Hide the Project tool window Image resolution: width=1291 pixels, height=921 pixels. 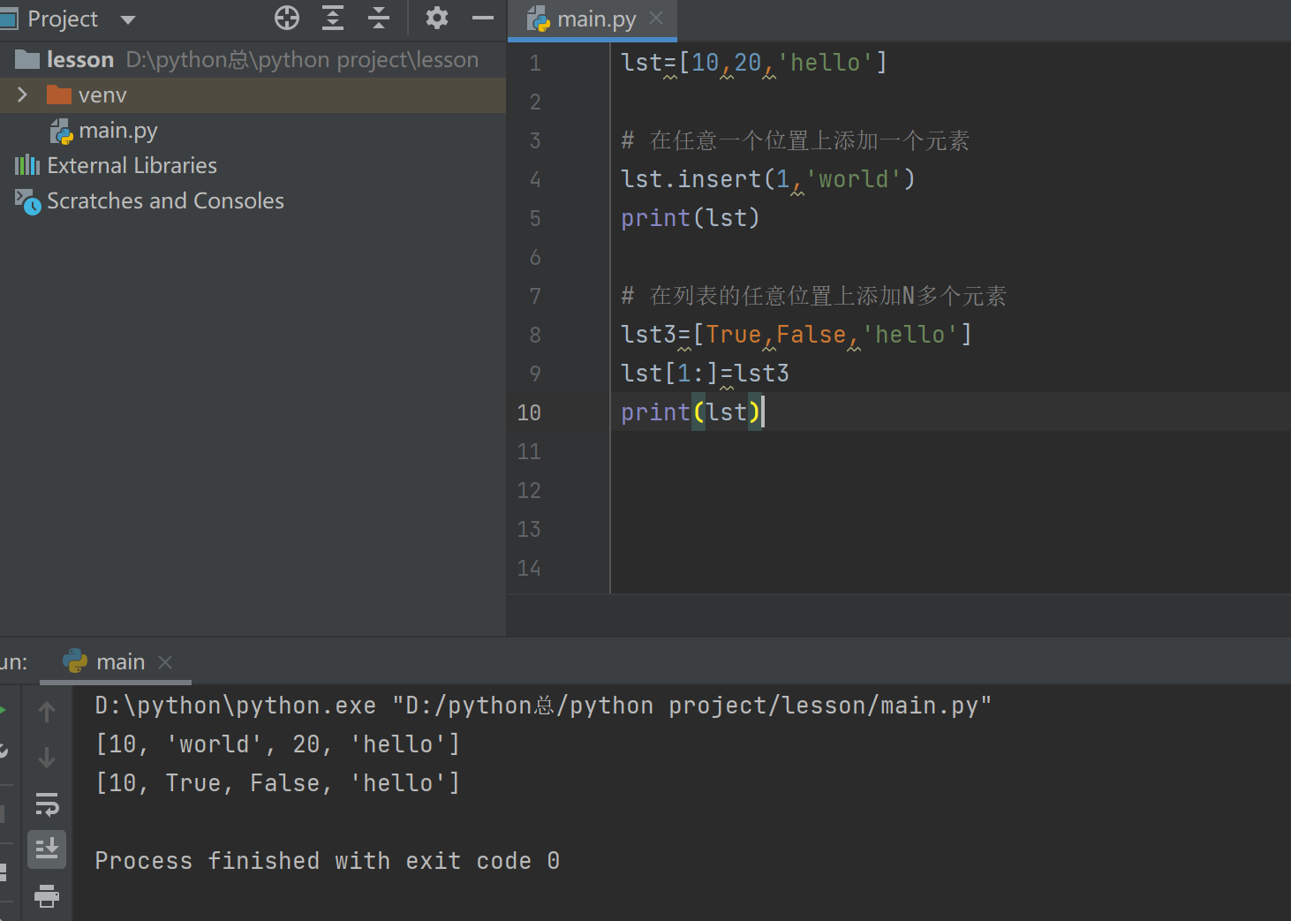483,18
